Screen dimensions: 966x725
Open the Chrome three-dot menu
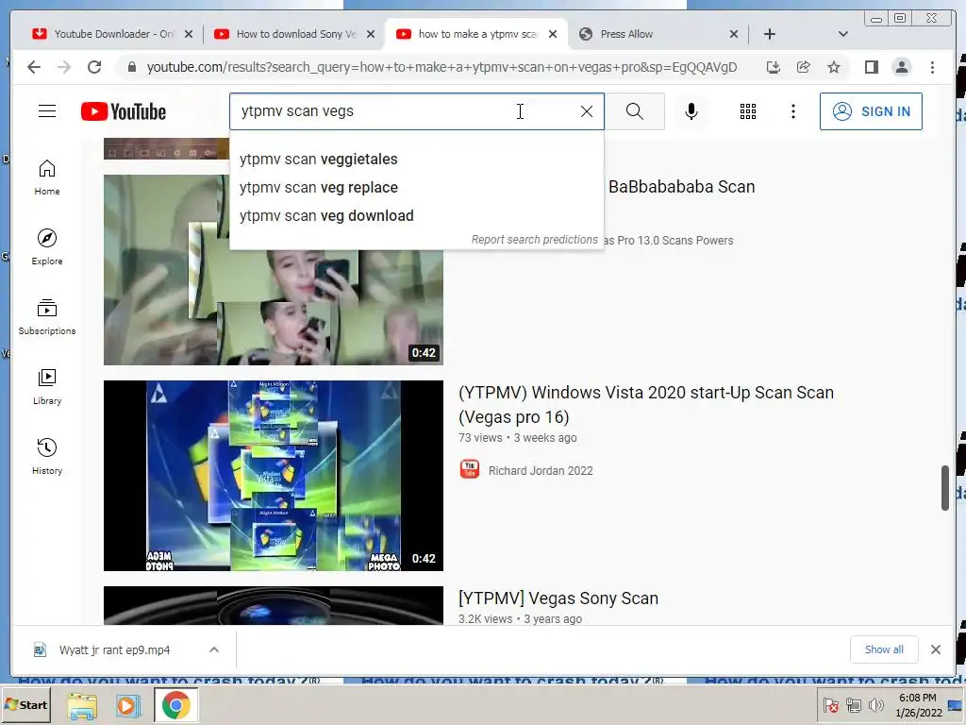click(x=932, y=67)
